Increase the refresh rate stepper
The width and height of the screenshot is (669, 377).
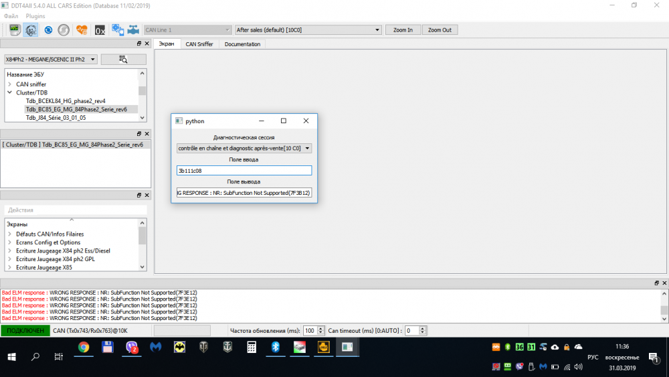point(321,328)
